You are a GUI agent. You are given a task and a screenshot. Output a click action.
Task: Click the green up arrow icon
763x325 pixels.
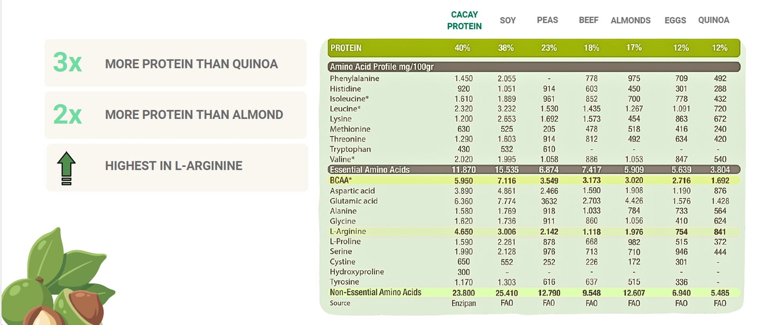click(67, 167)
